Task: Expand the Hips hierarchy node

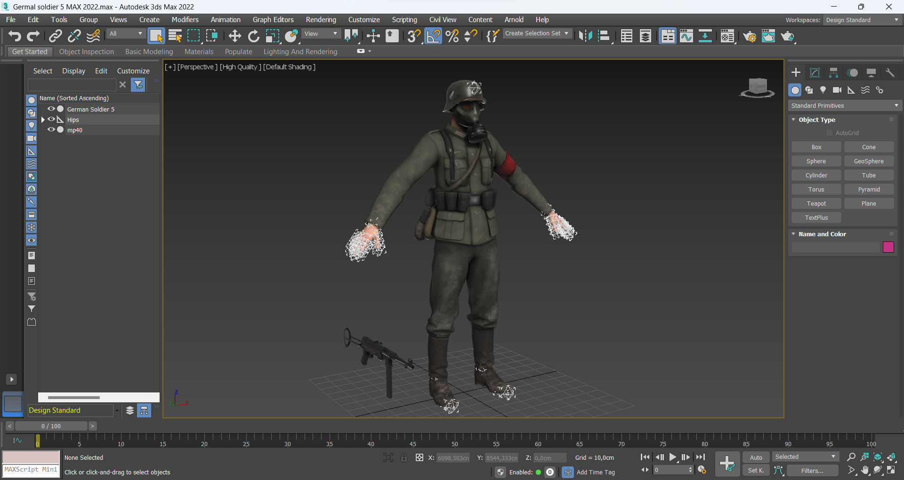Action: click(x=43, y=120)
